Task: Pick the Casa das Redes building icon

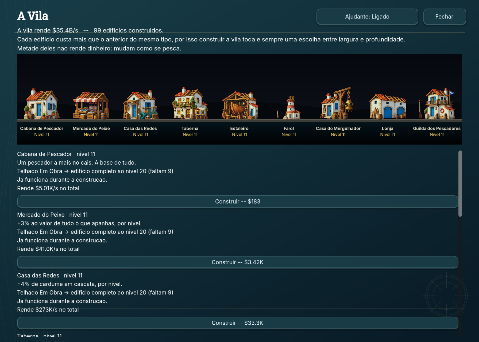Action: click(x=141, y=104)
